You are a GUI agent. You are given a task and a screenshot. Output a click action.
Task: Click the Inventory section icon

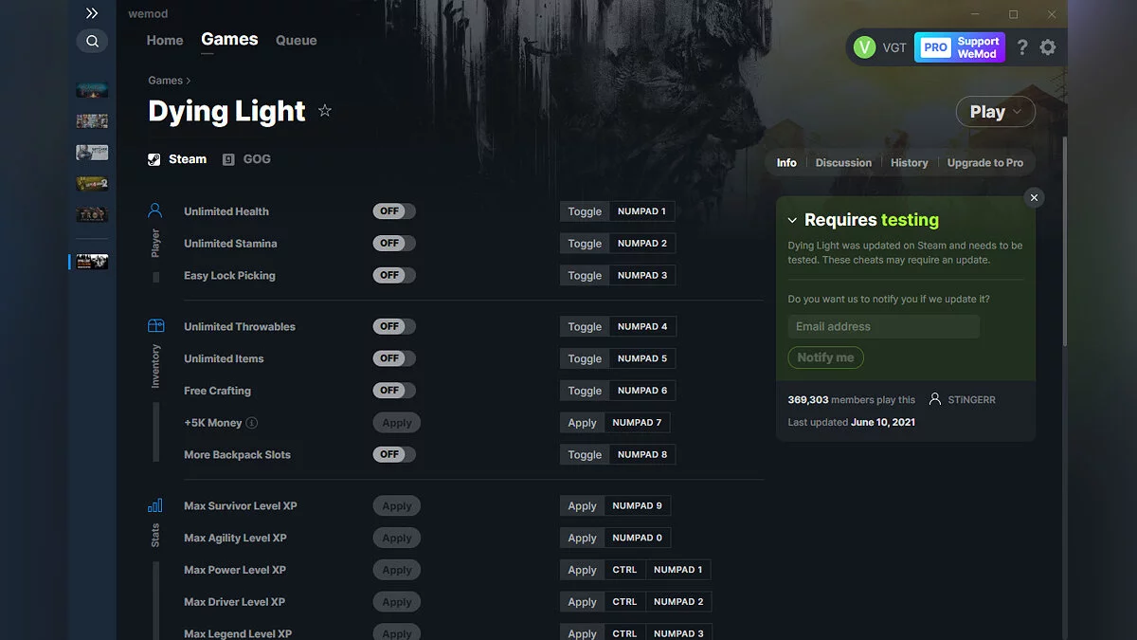[154, 325]
